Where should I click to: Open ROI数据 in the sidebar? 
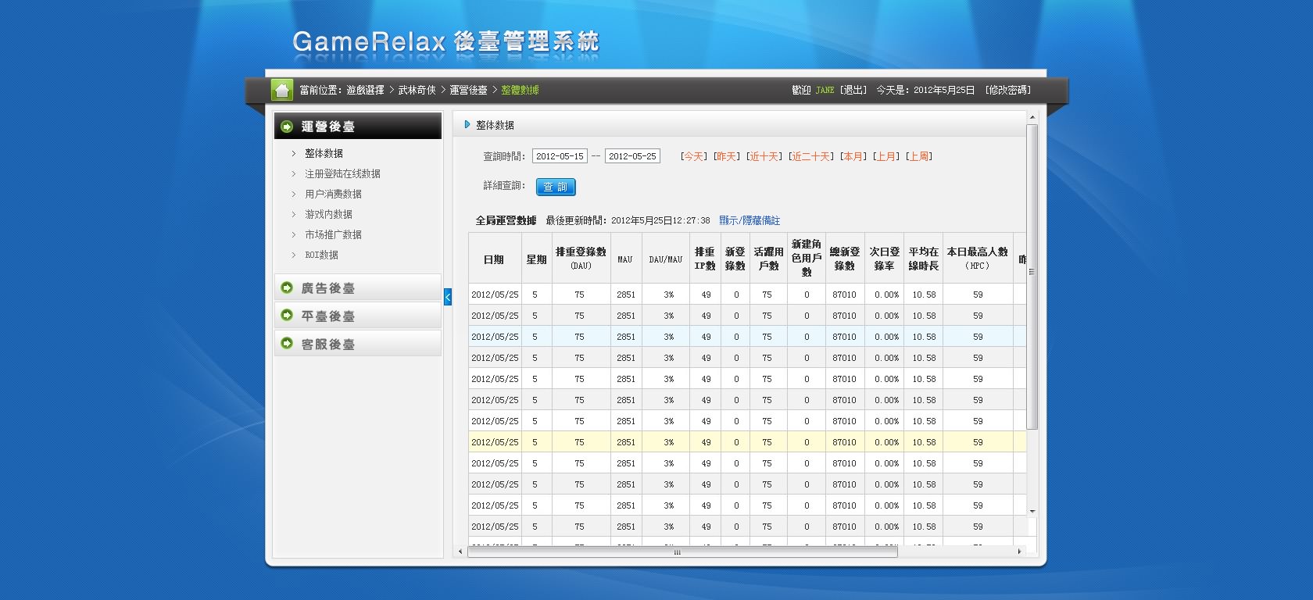[321, 255]
